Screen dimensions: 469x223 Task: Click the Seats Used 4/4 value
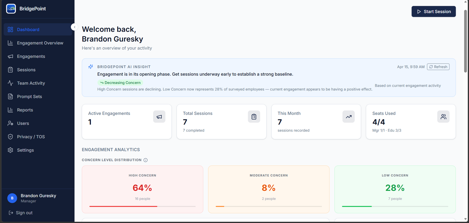[x=379, y=122]
